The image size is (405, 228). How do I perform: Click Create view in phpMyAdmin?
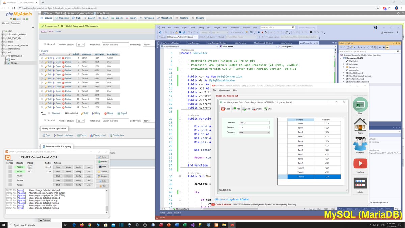116,135
